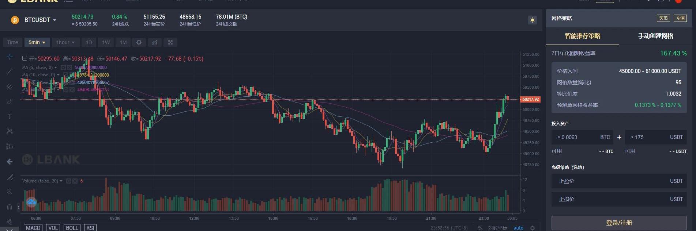696x231 pixels.
Task: Click the MACD indicator button
Action: 33,228
